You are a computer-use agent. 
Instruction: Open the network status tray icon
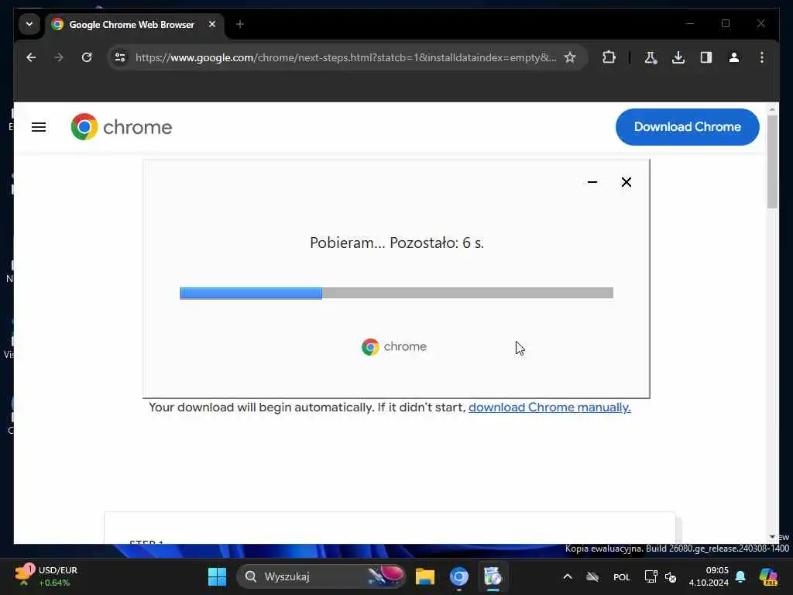[x=651, y=576]
